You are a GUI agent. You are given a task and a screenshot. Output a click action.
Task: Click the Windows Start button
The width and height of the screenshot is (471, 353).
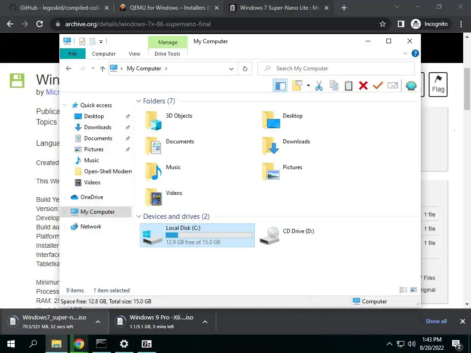(11, 344)
